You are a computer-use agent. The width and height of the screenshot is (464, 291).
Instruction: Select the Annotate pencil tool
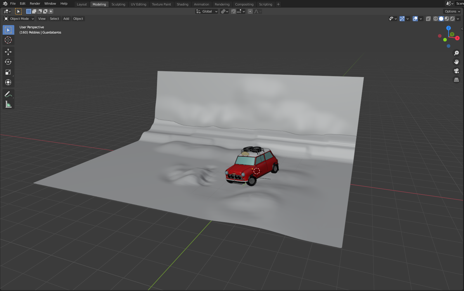[8, 94]
